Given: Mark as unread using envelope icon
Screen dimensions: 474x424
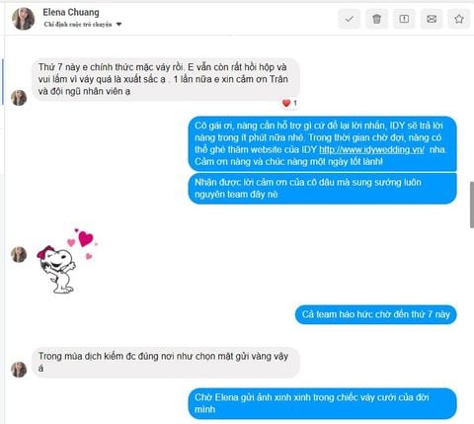Looking at the screenshot, I should (432, 19).
